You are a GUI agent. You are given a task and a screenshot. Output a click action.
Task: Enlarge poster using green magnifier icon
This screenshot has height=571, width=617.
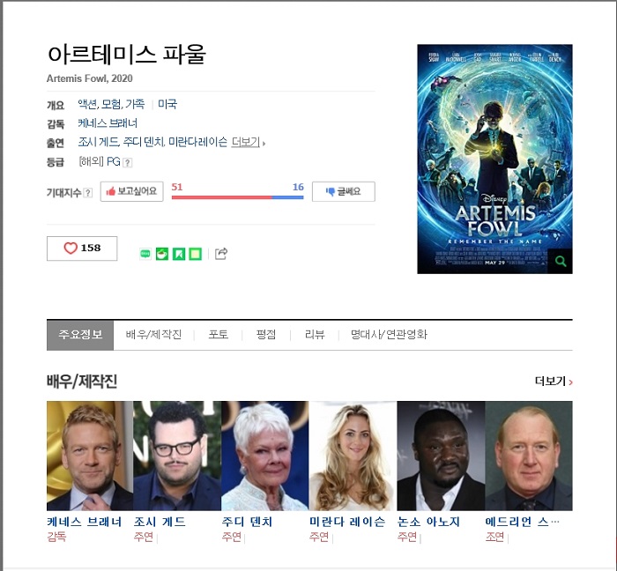coord(561,261)
